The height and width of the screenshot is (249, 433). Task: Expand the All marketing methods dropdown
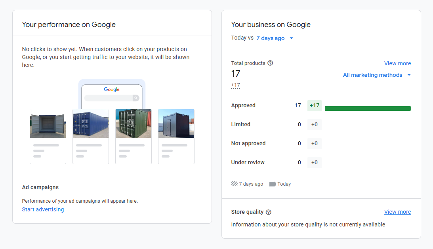(x=377, y=75)
